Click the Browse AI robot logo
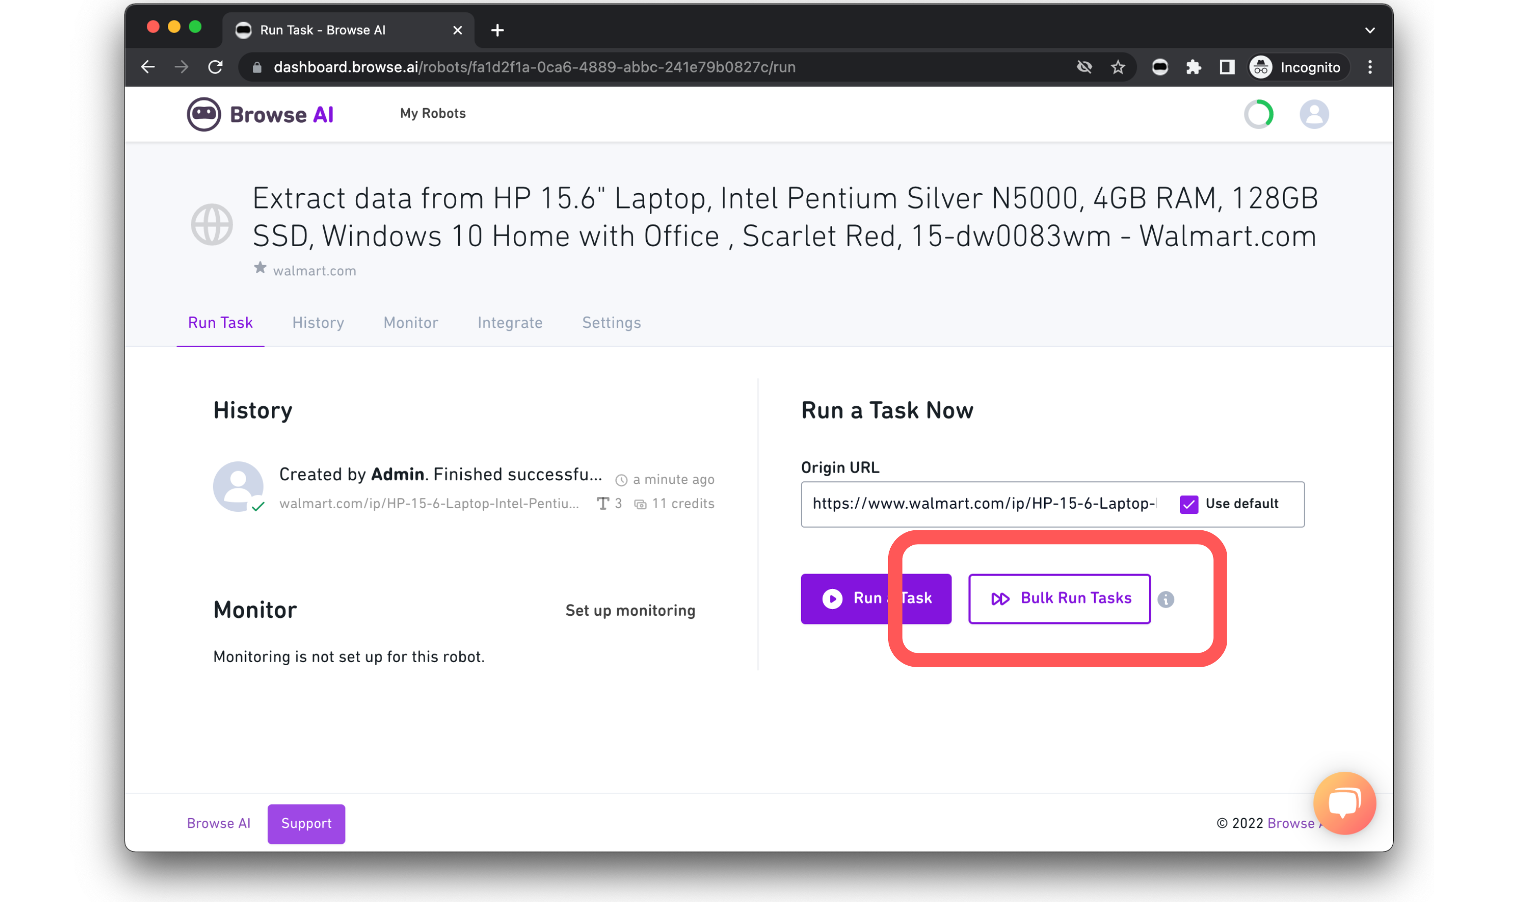1524x902 pixels. (x=202, y=114)
